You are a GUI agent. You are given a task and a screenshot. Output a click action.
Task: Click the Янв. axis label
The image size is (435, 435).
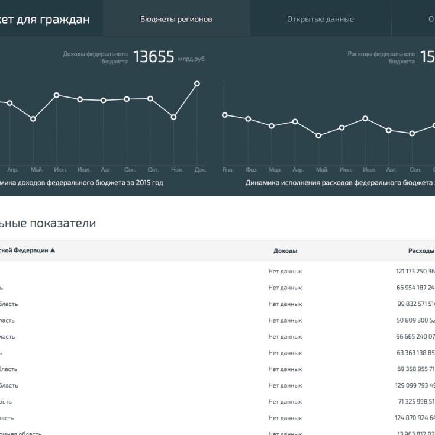(228, 170)
